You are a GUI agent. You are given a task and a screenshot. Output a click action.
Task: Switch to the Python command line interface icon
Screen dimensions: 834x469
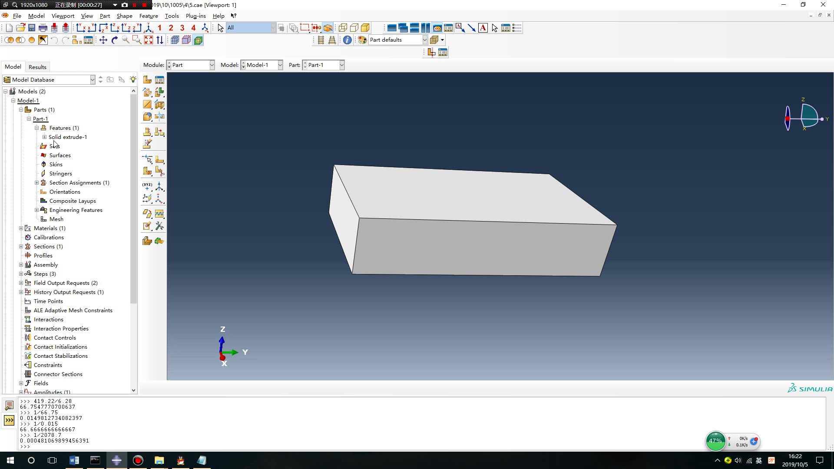(9, 420)
